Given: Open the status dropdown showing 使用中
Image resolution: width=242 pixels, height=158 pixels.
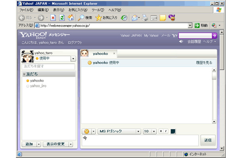Looking at the screenshot, I should (x=73, y=58).
